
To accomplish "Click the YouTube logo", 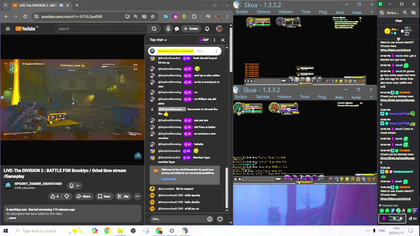I will pyautogui.click(x=26, y=29).
